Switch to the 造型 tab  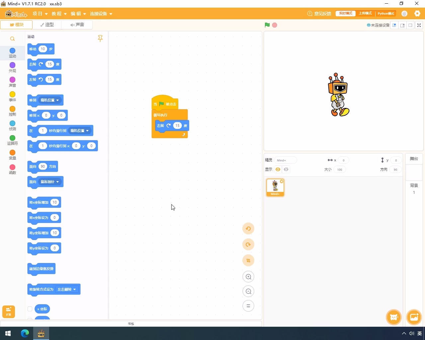[47, 25]
